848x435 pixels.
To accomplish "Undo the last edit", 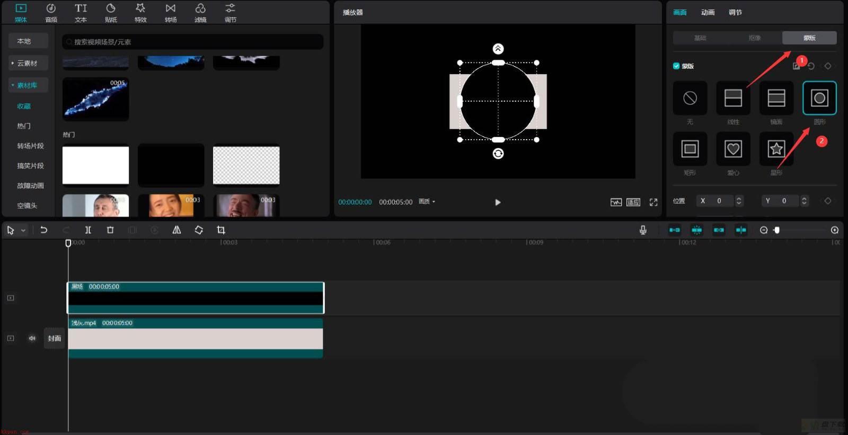I will [x=44, y=230].
